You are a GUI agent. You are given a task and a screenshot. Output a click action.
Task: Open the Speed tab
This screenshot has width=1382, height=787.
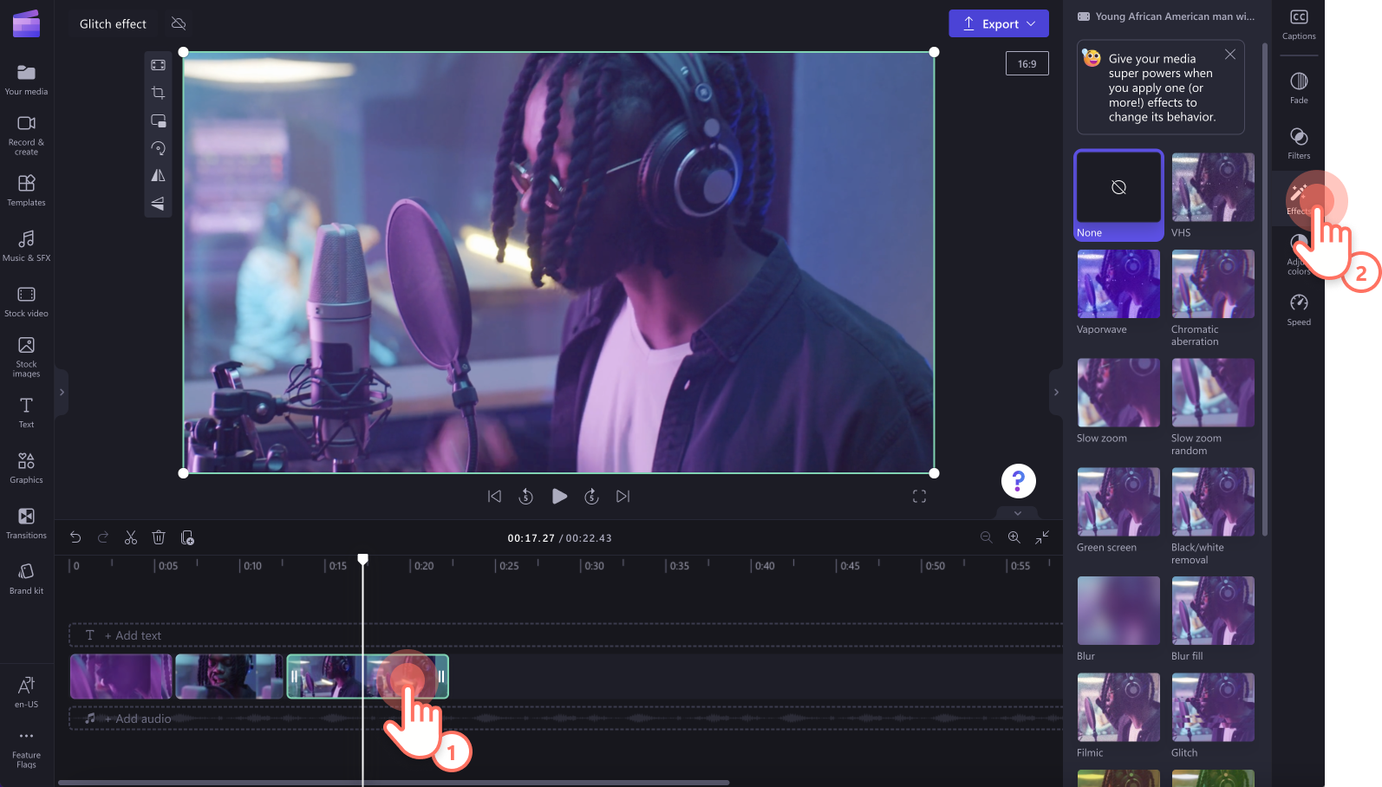(1299, 310)
